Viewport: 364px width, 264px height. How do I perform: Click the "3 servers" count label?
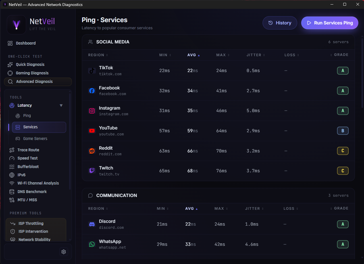pyautogui.click(x=338, y=196)
